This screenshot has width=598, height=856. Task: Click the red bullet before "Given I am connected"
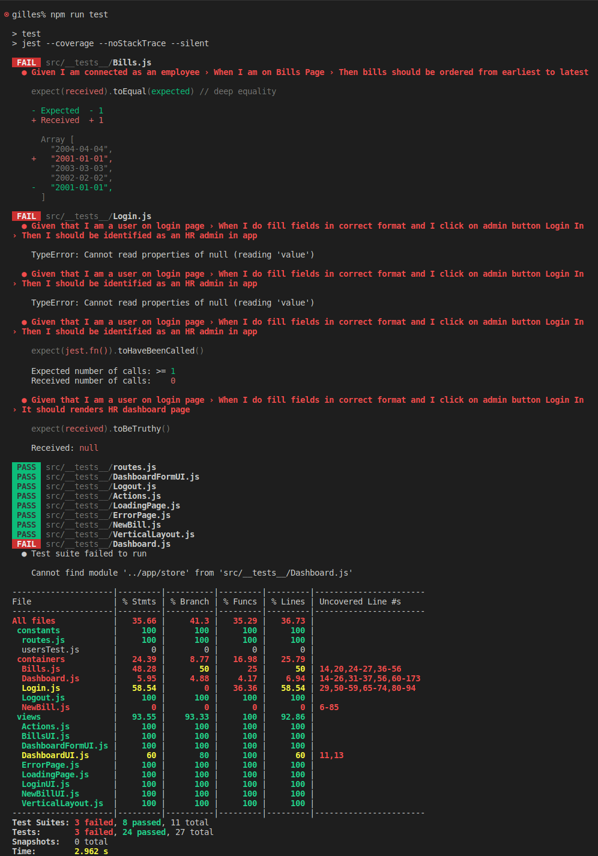click(25, 73)
